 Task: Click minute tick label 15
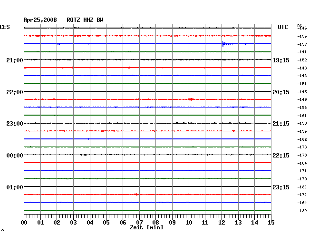point(271,223)
